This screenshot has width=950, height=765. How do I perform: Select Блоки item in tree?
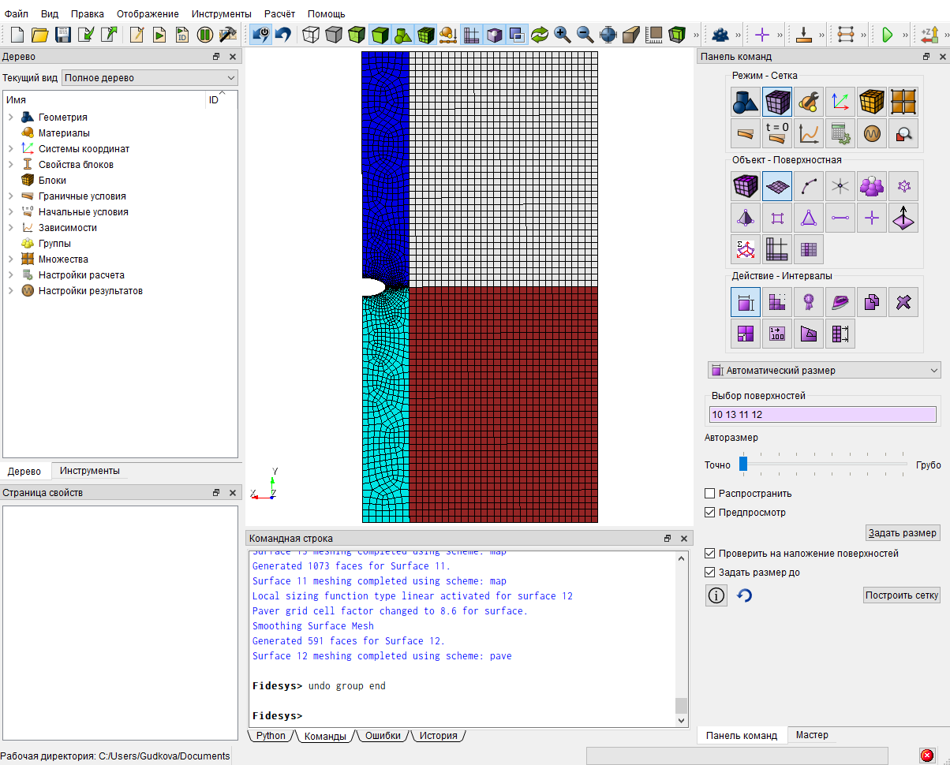coord(52,181)
